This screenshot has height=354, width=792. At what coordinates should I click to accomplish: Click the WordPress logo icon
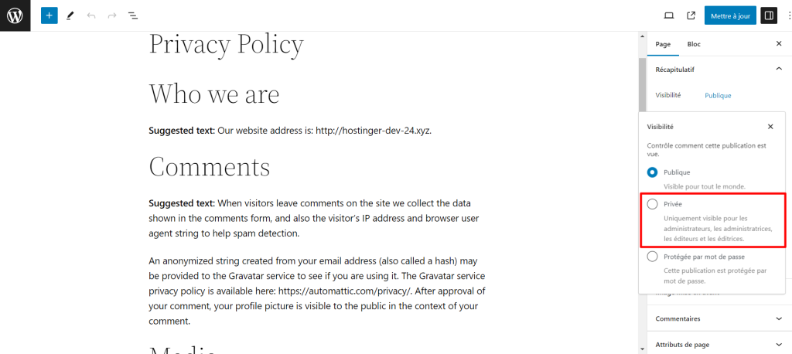click(15, 15)
